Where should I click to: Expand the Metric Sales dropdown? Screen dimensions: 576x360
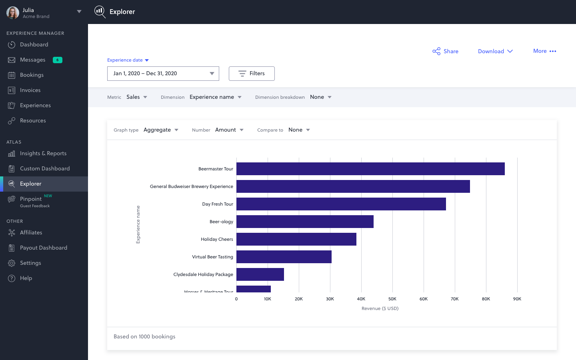coord(137,97)
